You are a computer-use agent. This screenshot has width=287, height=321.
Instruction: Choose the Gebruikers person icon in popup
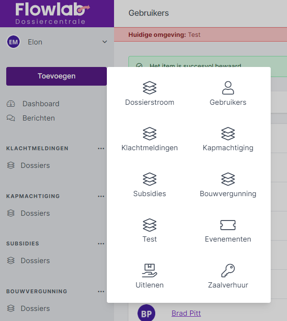(x=228, y=88)
